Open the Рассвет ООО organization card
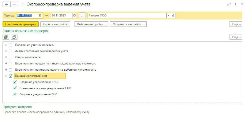Image resolution: width=245 pixels, height=116 pixels. (173, 16)
